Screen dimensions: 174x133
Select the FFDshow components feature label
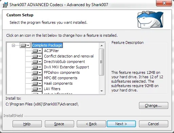click(x=62, y=72)
